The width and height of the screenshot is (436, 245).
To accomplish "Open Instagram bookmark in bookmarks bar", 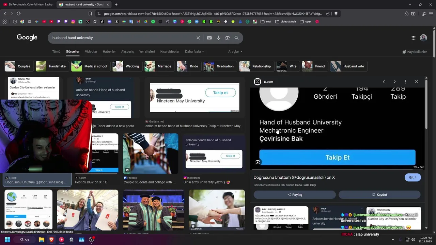I will coord(73,21).
